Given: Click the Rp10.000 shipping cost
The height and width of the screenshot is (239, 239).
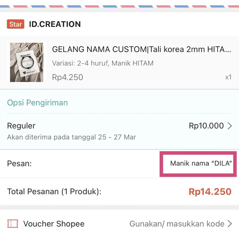Looking at the screenshot, I should tap(206, 126).
